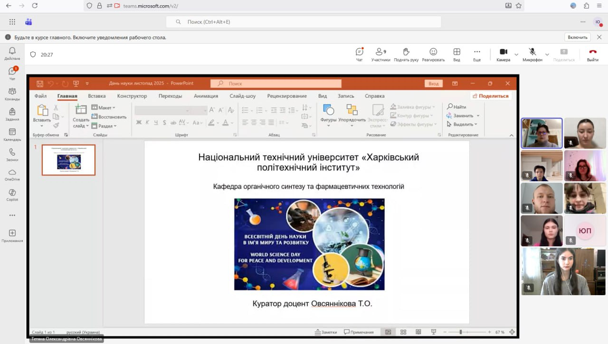608x344 pixels.
Task: Open Copilot in the left sidebar
Action: click(x=12, y=195)
